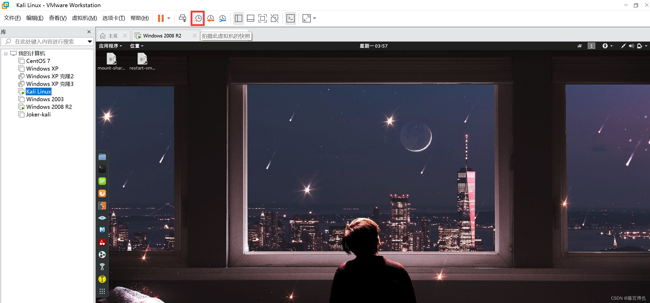Click the color picker pen tray icon

click(x=623, y=46)
